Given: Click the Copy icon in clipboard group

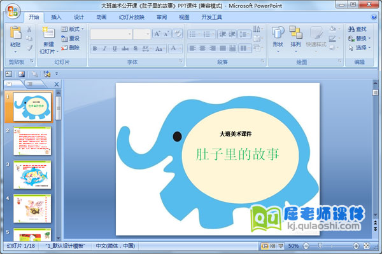Looking at the screenshot, I should (x=29, y=39).
